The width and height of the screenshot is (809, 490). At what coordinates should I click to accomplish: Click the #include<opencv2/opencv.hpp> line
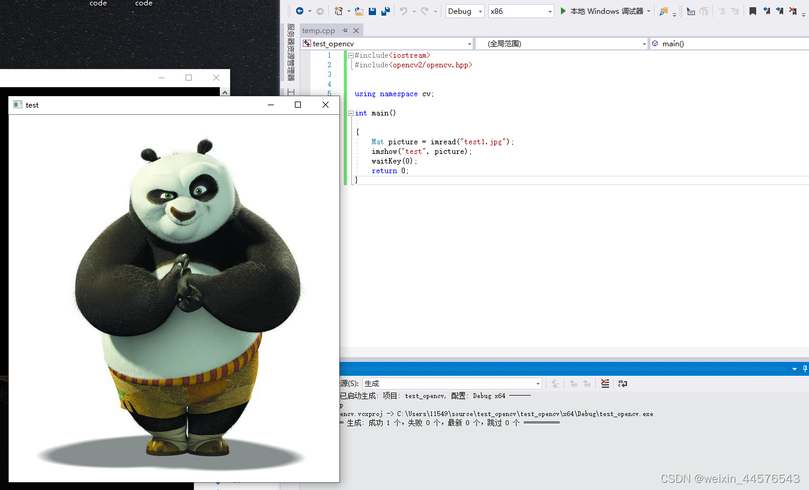[x=414, y=65]
